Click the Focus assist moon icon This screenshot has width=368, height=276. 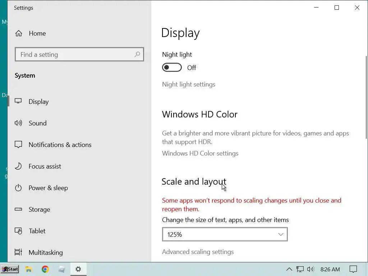[x=18, y=166]
